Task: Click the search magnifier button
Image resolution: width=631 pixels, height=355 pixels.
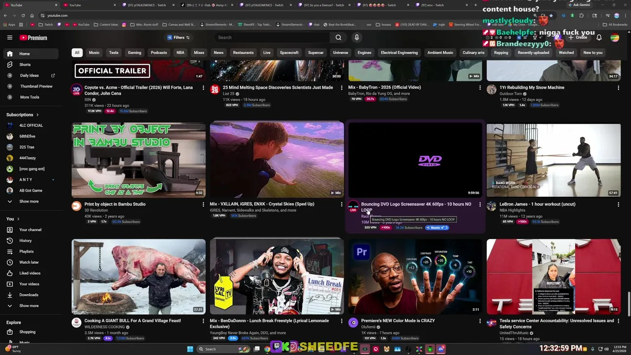Action: click(338, 37)
